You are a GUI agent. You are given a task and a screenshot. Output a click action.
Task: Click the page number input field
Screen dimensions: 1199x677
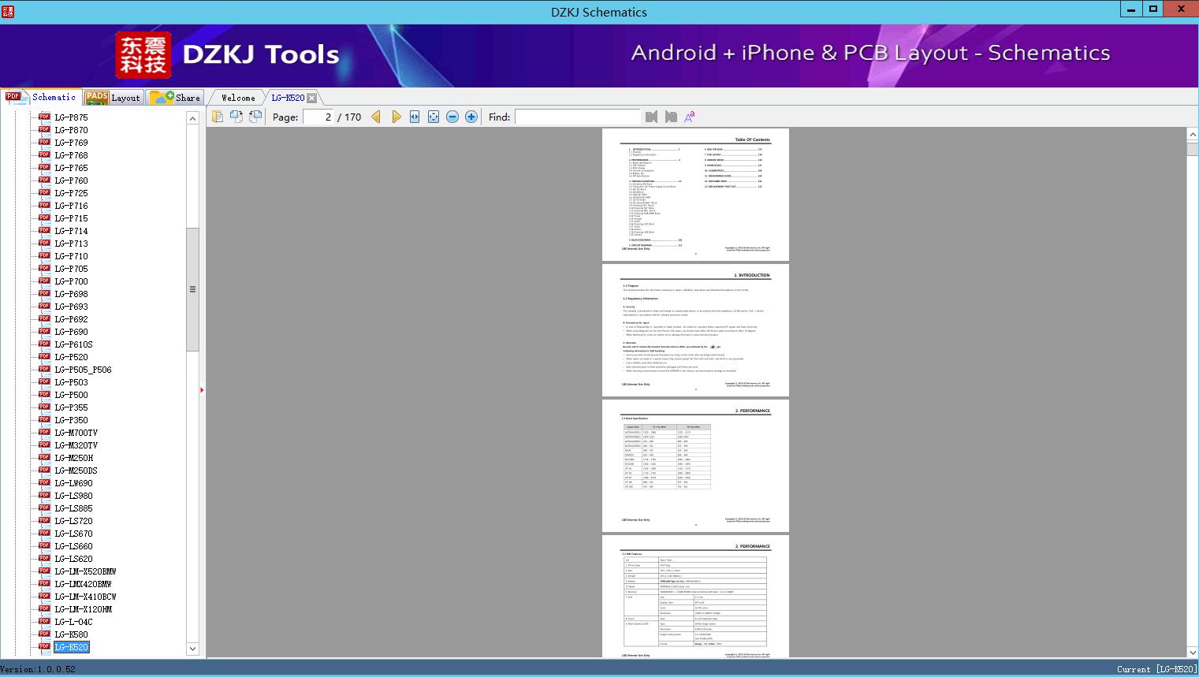(x=318, y=117)
